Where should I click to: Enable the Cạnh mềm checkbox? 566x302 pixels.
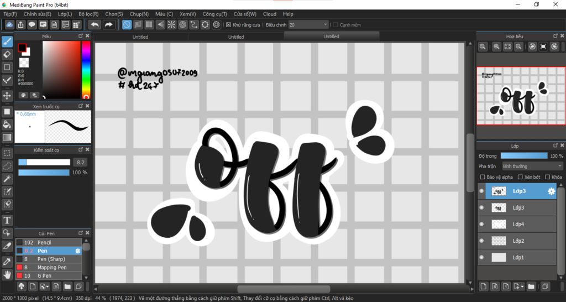[336, 25]
